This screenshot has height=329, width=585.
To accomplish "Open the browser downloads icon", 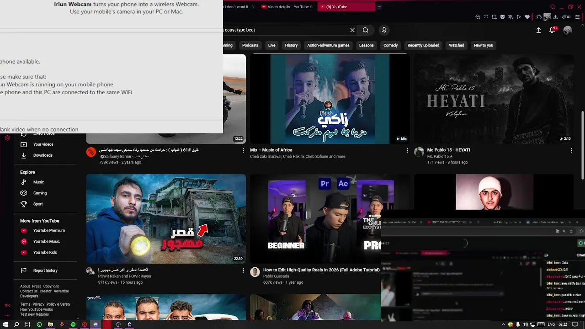I will (x=555, y=17).
